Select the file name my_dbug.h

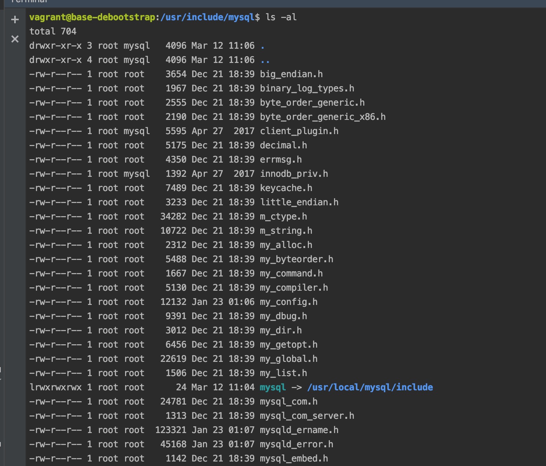click(x=283, y=316)
